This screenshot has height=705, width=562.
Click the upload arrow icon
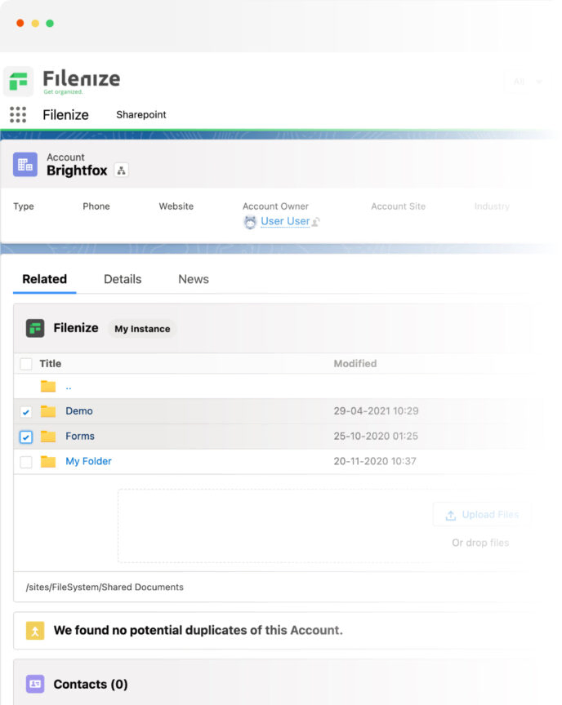tap(450, 515)
